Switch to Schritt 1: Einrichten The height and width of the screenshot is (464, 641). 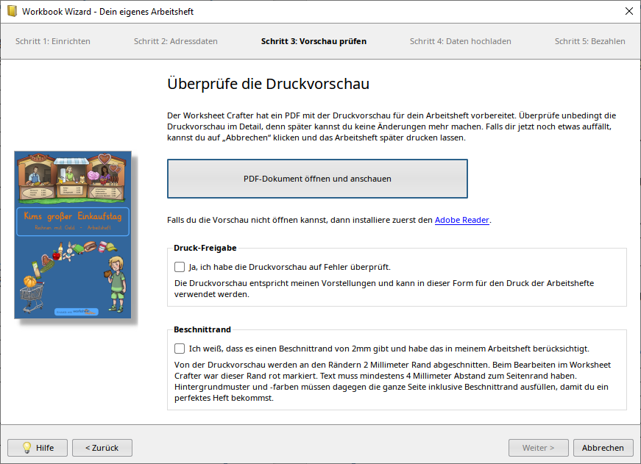[x=52, y=41]
